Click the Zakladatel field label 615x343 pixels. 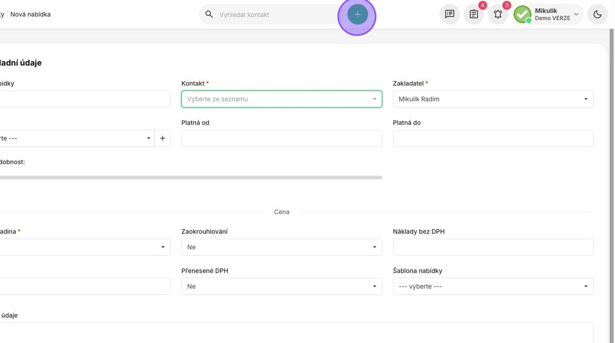click(x=409, y=83)
